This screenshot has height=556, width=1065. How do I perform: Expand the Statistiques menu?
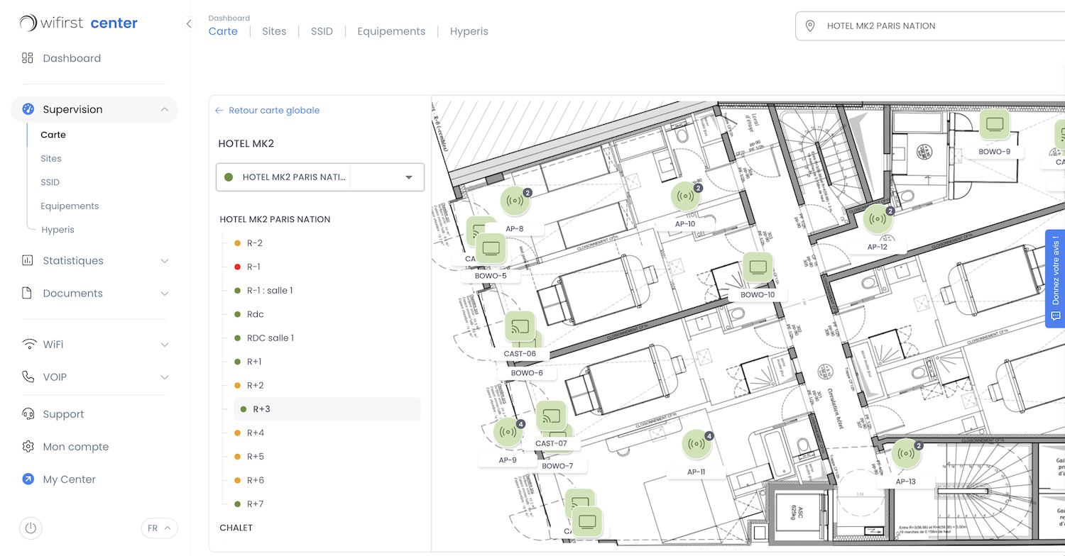[96, 260]
